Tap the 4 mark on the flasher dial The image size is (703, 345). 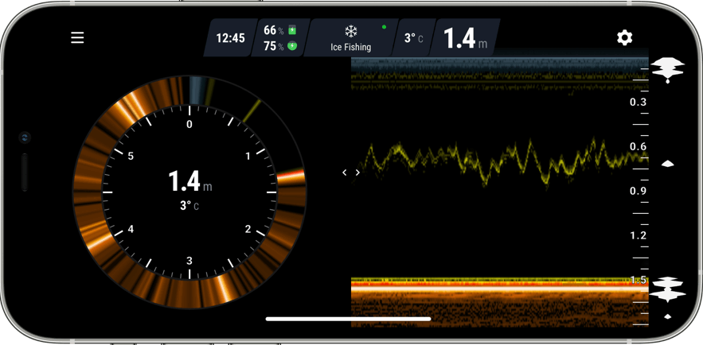click(x=131, y=229)
